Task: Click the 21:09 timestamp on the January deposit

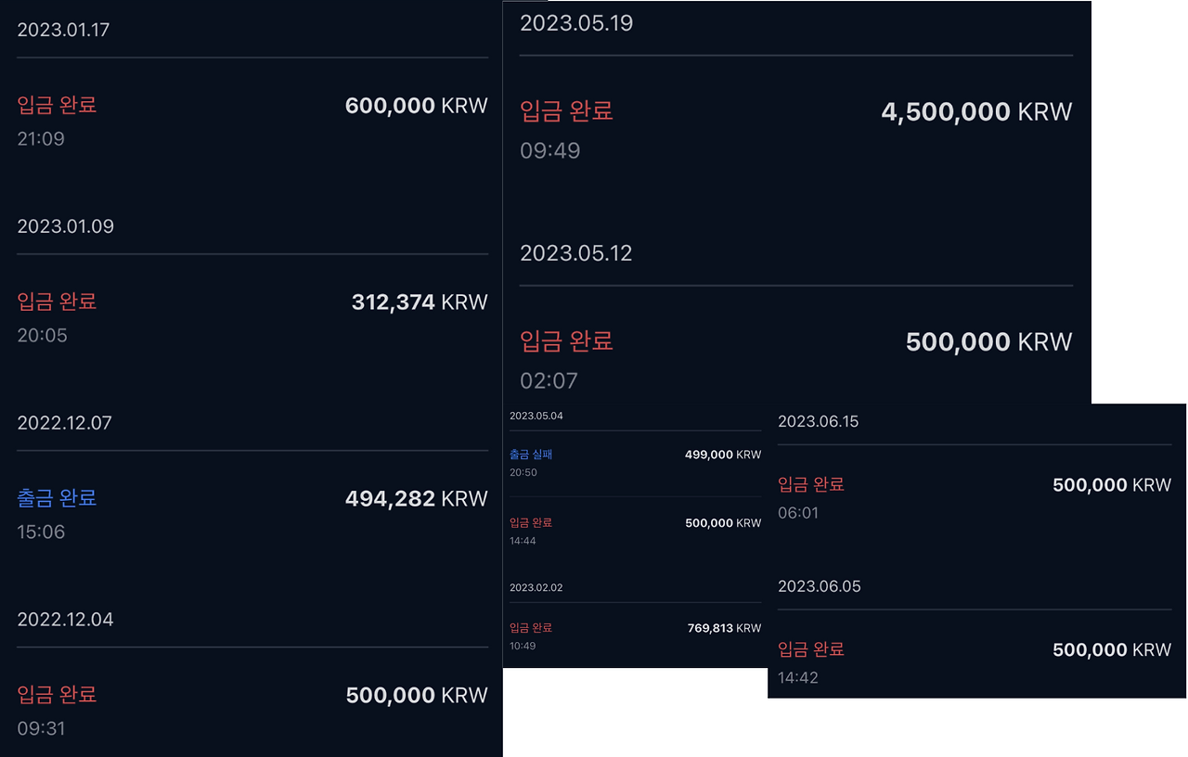Action: (40, 138)
